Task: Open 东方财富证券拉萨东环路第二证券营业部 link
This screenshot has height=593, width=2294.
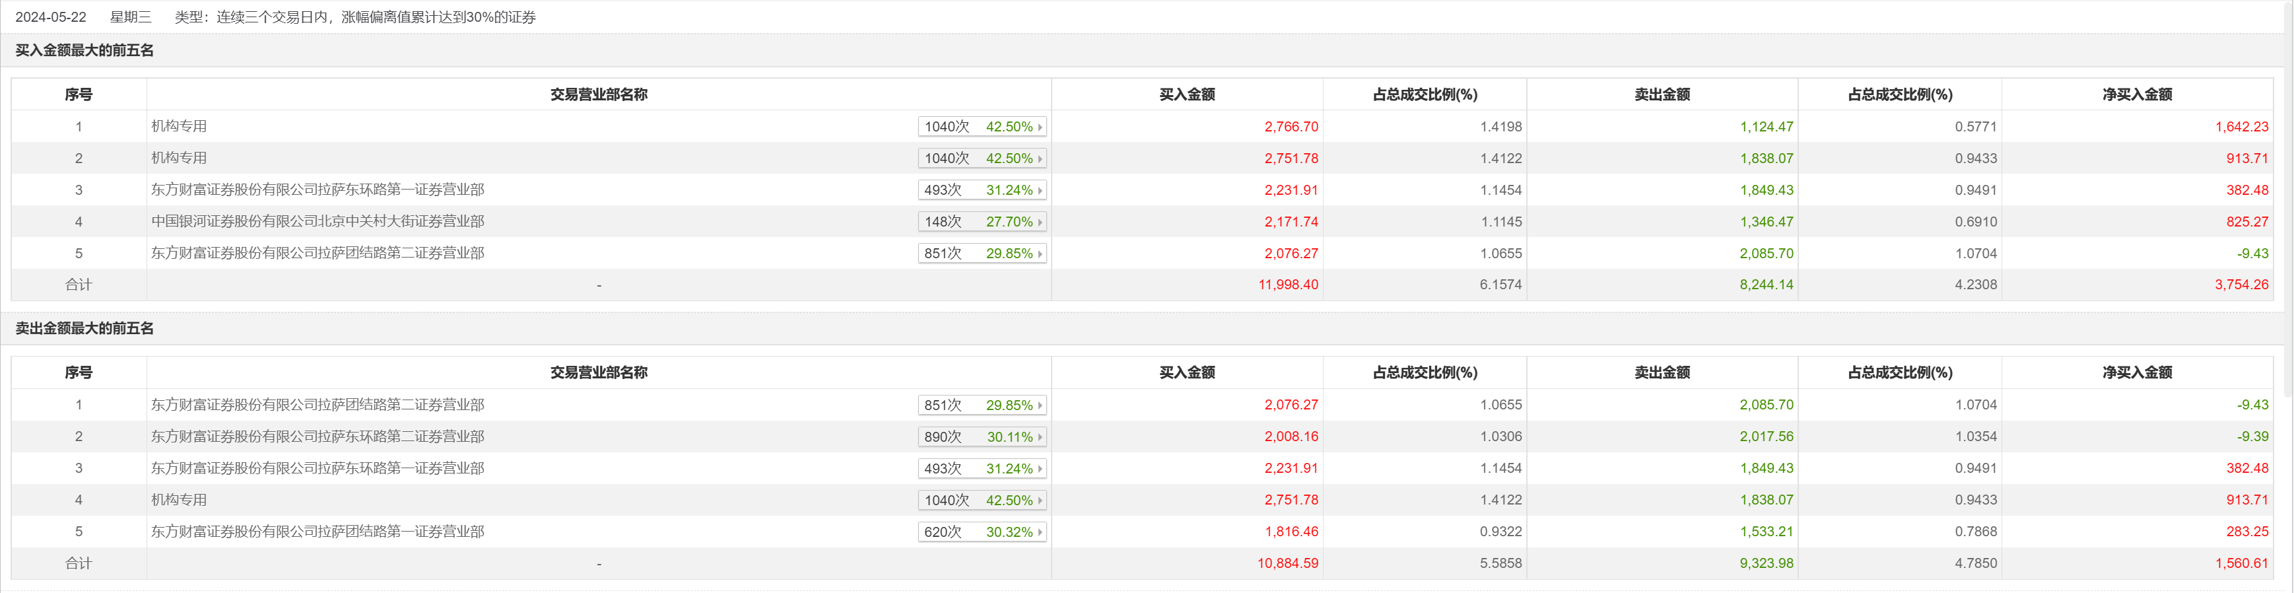Action: 318,436
